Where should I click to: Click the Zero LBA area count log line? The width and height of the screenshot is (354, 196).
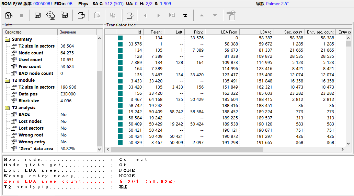pyautogui.click(x=89, y=181)
